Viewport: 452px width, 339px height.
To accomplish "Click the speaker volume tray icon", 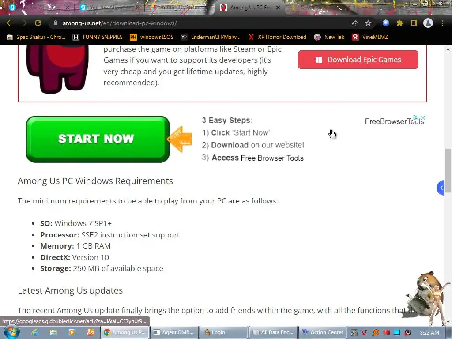I will click(x=407, y=333).
